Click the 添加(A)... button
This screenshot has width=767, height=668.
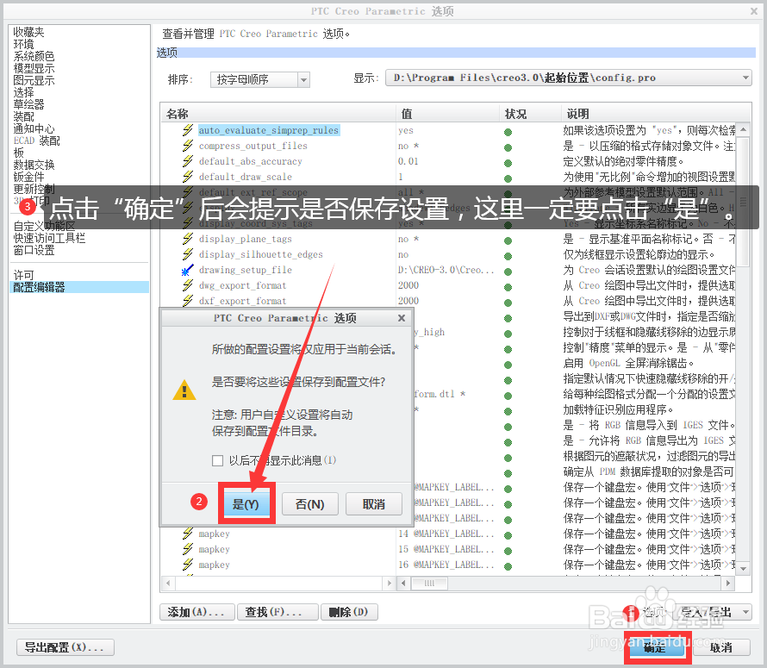coord(196,612)
